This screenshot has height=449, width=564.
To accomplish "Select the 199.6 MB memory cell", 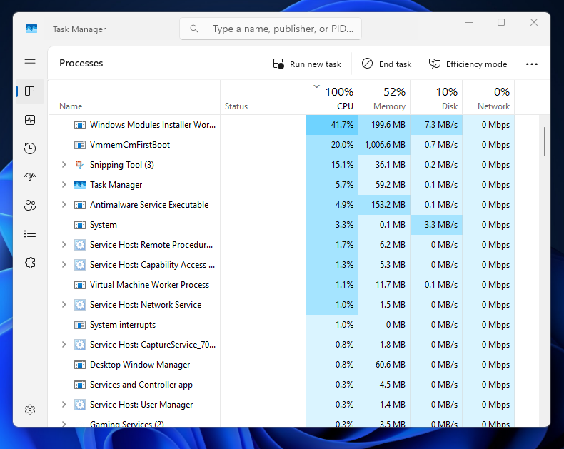I will tap(384, 125).
